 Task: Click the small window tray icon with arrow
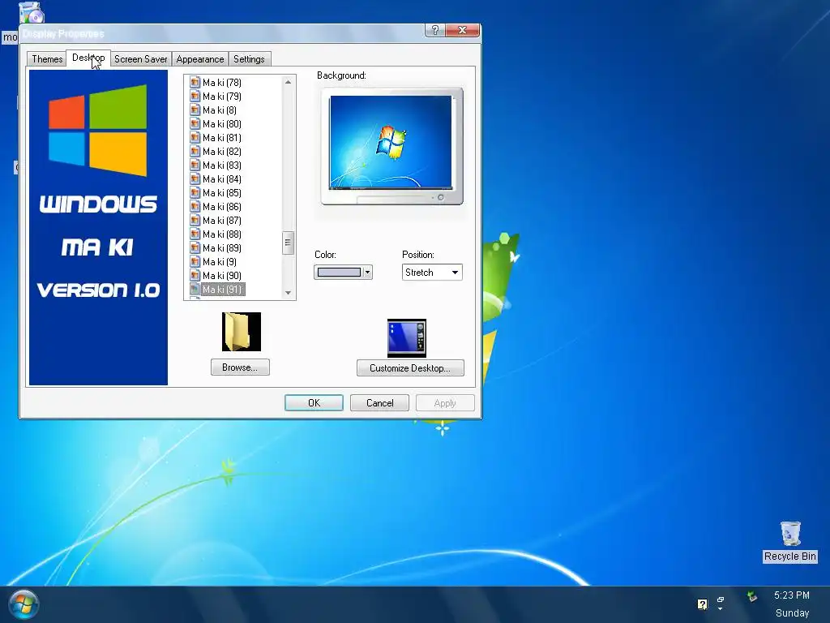(x=721, y=604)
